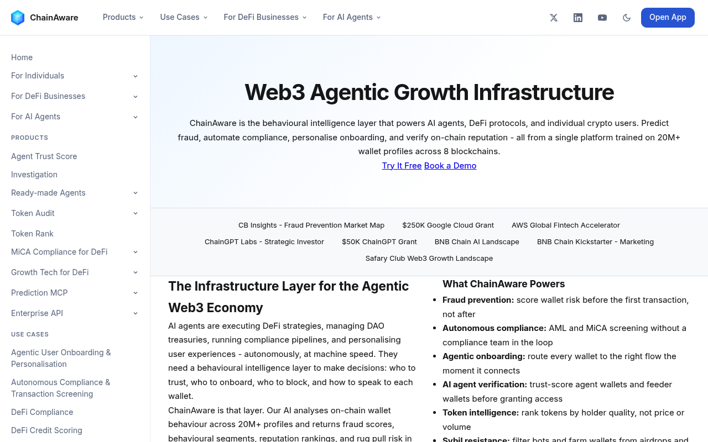Open Token Rank in the sidebar

(32, 234)
